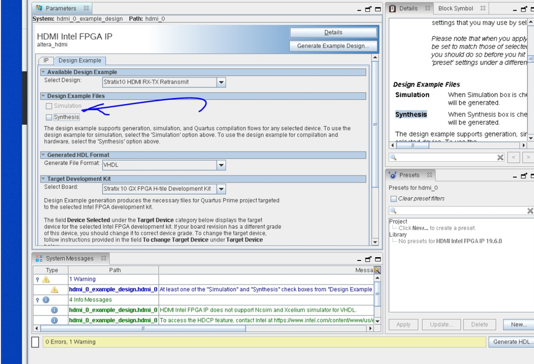The width and height of the screenshot is (534, 364).
Task: Click the warning icon next to 1 Warning
Action: (x=46, y=279)
